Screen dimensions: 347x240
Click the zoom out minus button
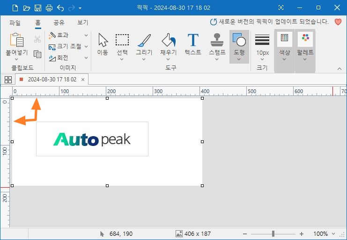coord(245,234)
